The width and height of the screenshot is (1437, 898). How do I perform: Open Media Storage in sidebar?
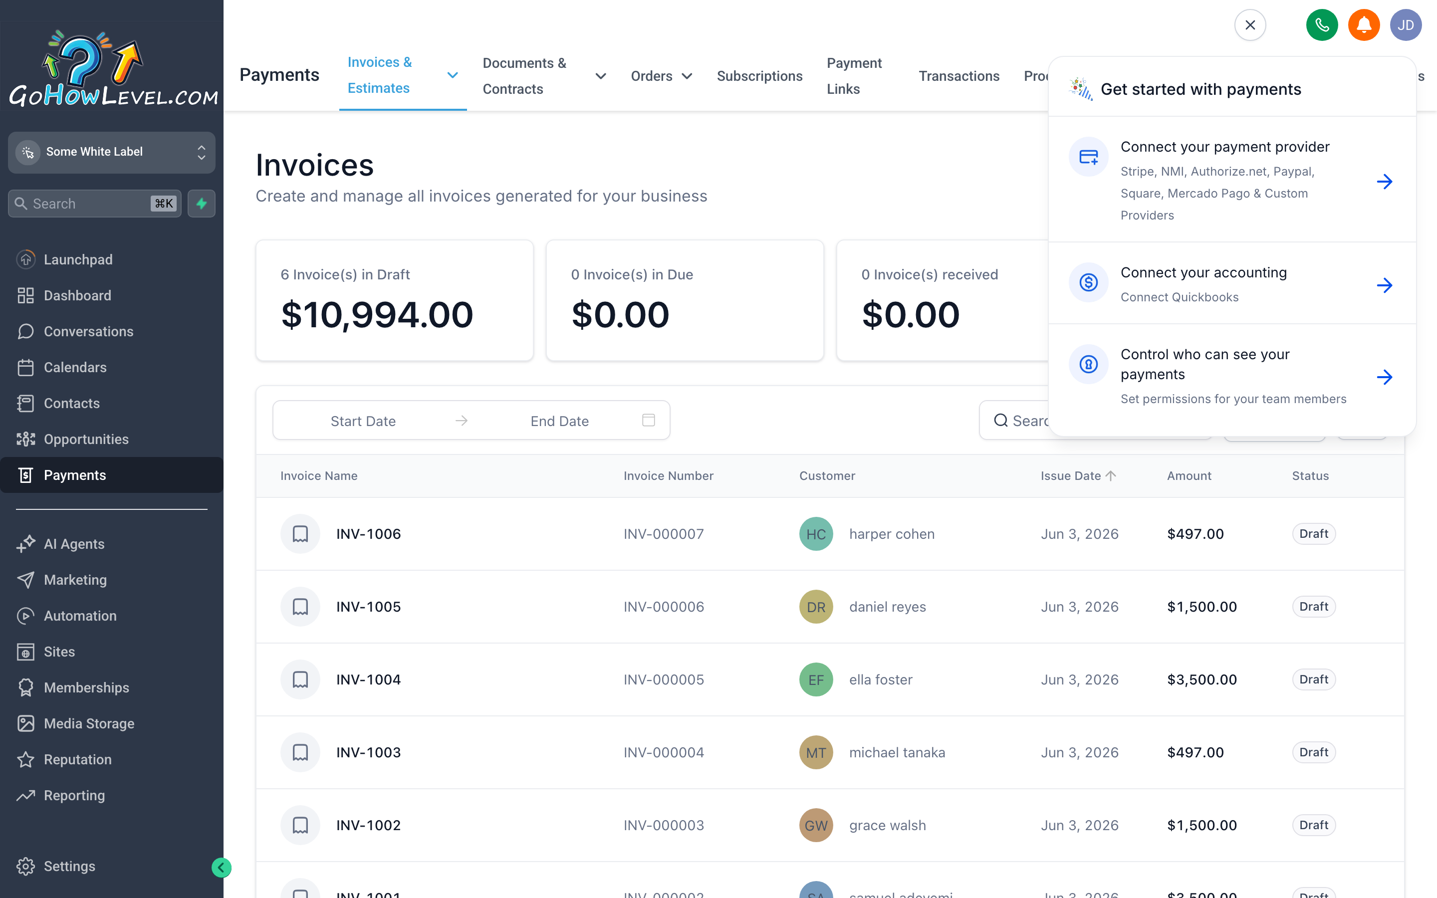pyautogui.click(x=112, y=723)
